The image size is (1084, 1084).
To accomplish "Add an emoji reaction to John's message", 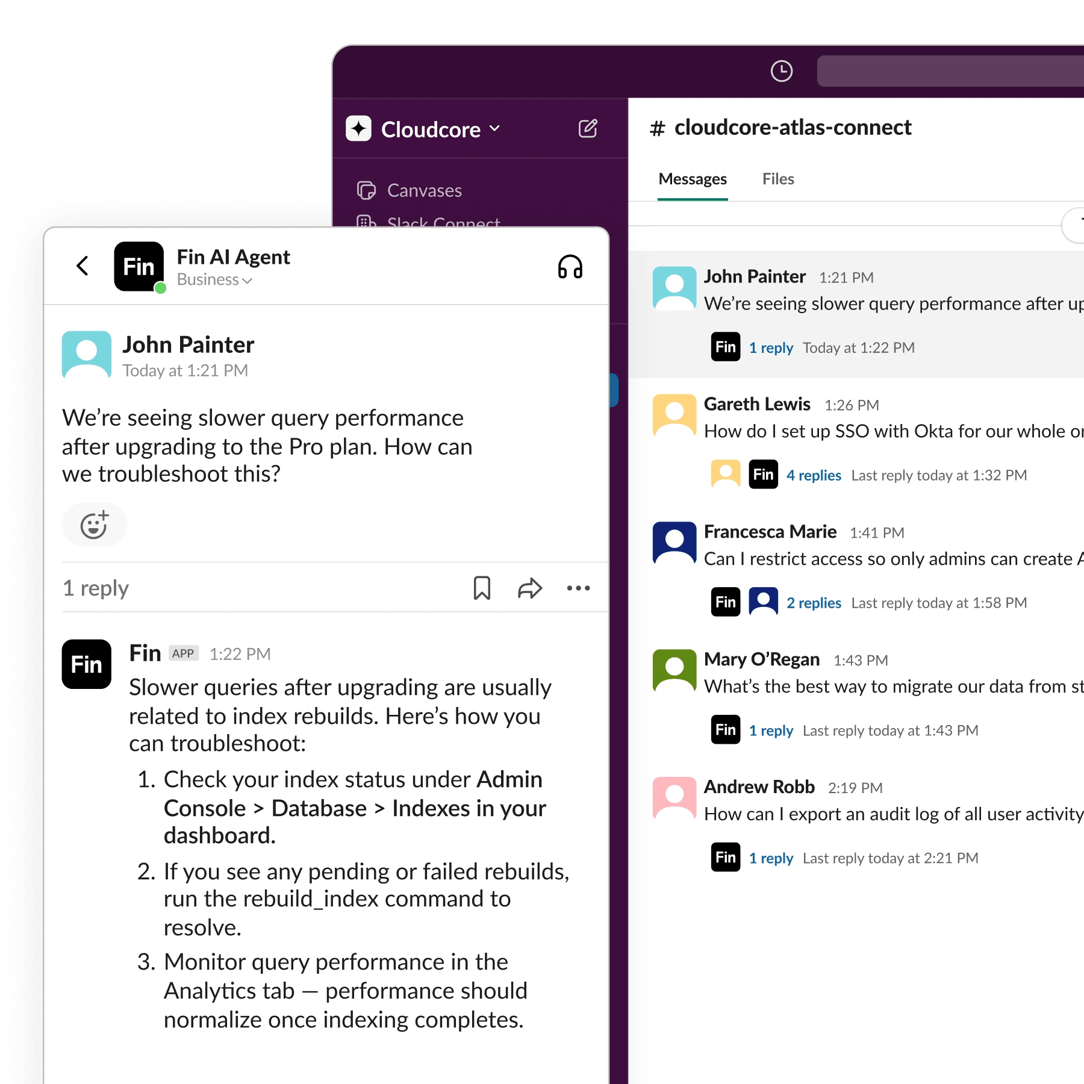I will click(95, 525).
